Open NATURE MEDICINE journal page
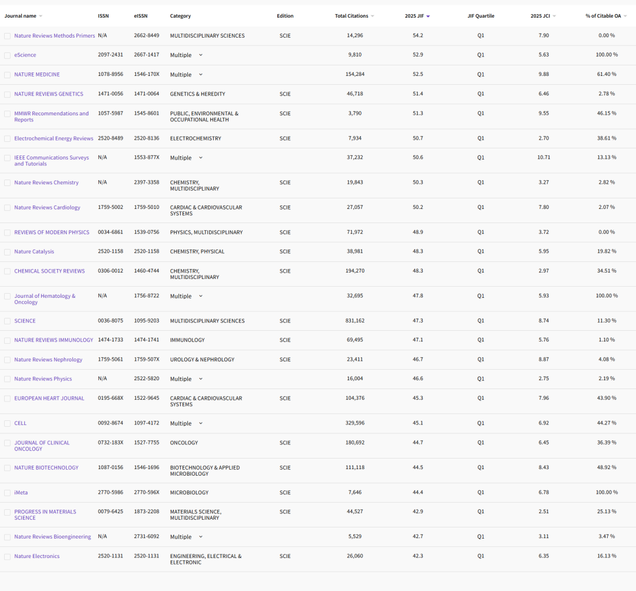 click(x=37, y=75)
